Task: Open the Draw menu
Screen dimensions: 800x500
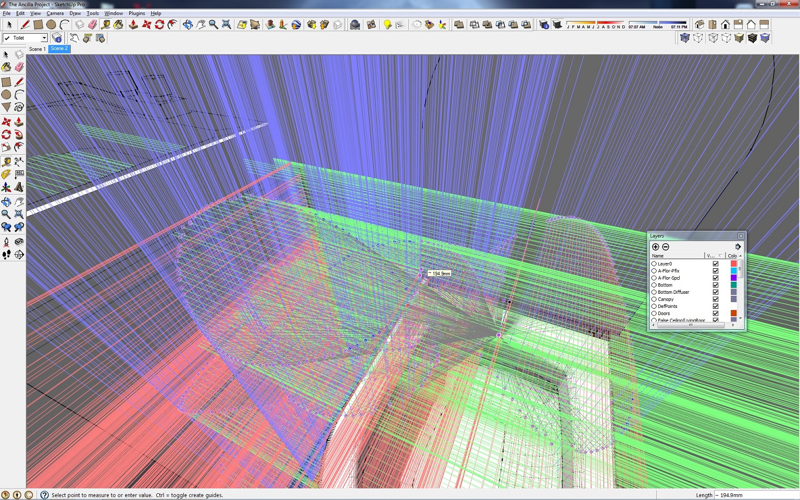Action: coord(75,13)
